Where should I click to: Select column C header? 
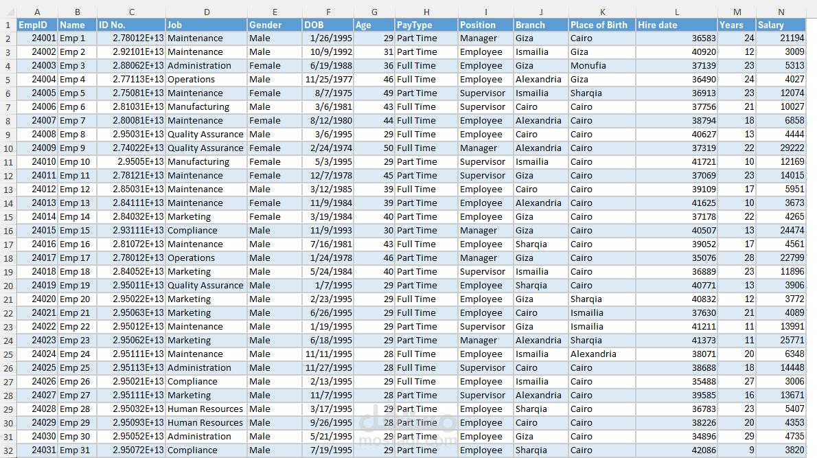131,12
